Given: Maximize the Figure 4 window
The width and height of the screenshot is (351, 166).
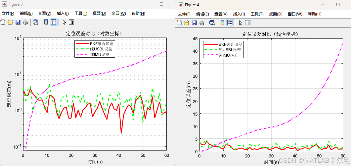Looking at the screenshot, I should pos(338,5).
